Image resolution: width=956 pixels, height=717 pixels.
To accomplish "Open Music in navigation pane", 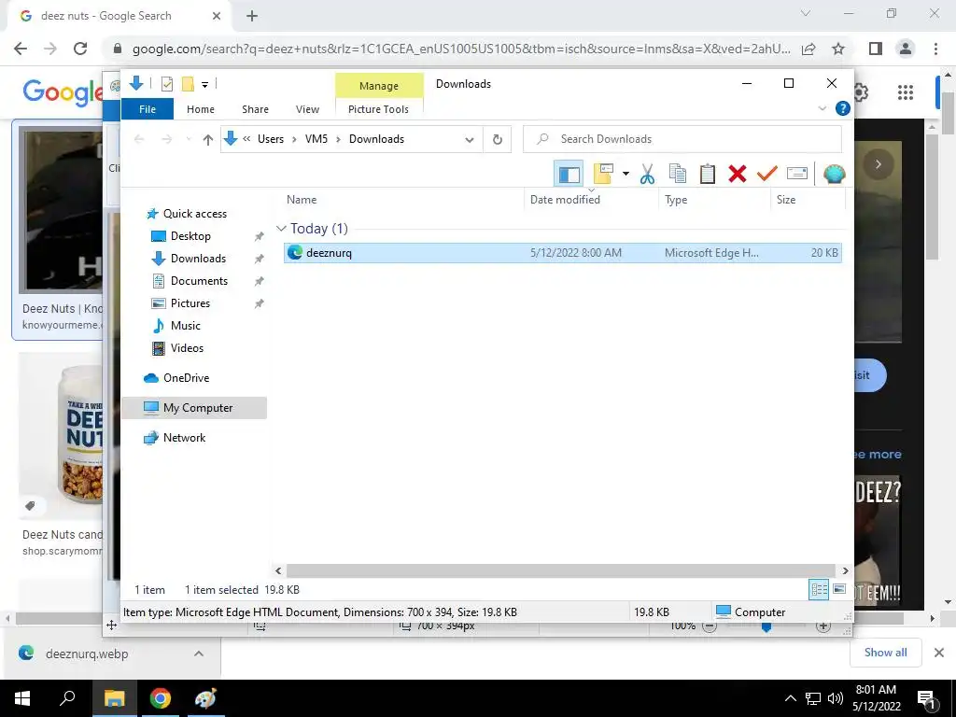I will coord(186,326).
